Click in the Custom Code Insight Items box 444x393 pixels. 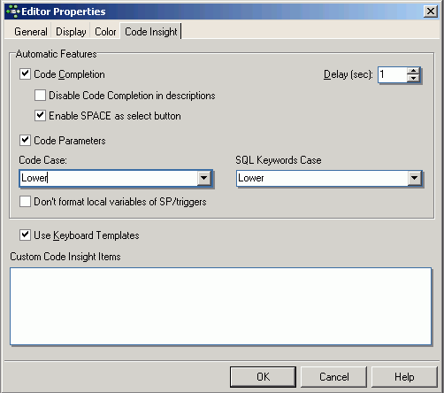click(x=220, y=306)
